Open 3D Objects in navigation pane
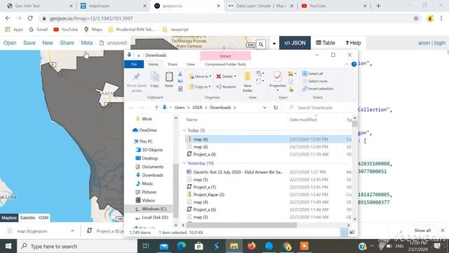 click(152, 150)
